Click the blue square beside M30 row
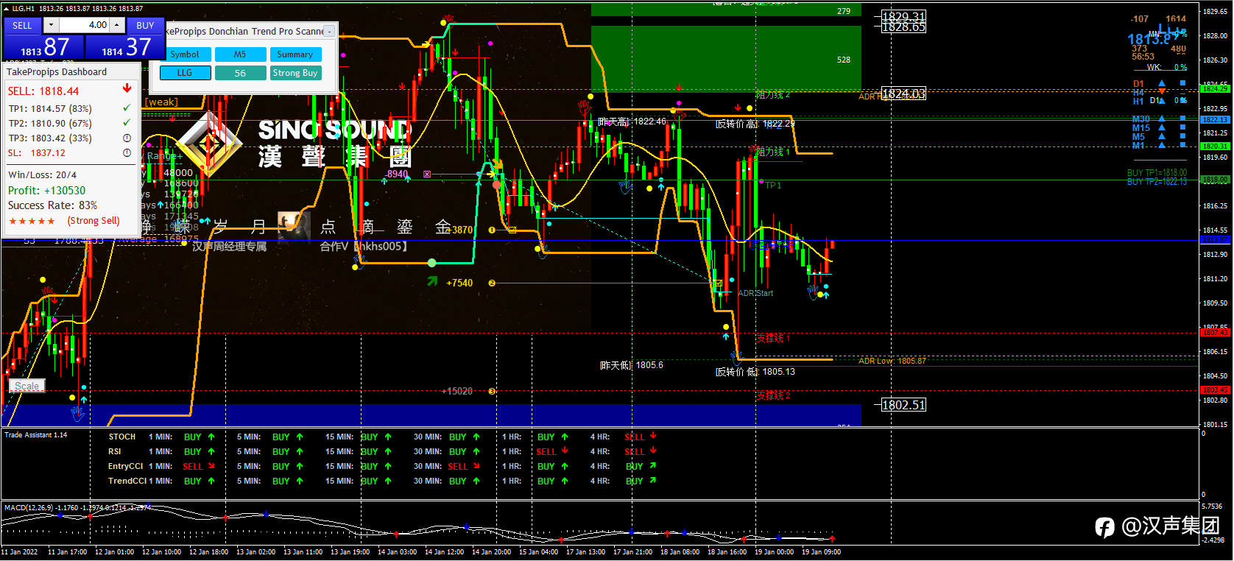The width and height of the screenshot is (1234, 561). tap(1182, 118)
